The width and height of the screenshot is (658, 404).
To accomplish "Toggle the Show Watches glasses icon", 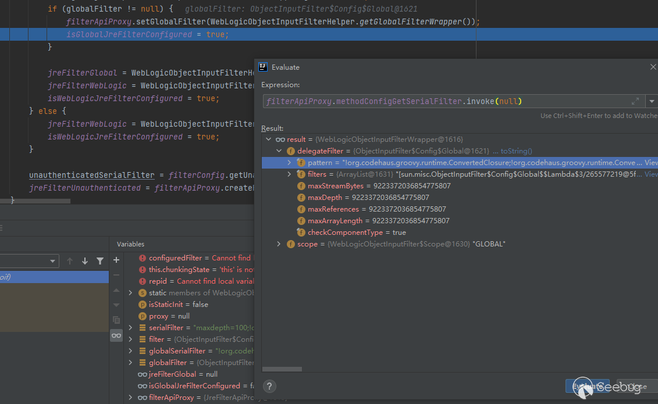I will [x=116, y=335].
